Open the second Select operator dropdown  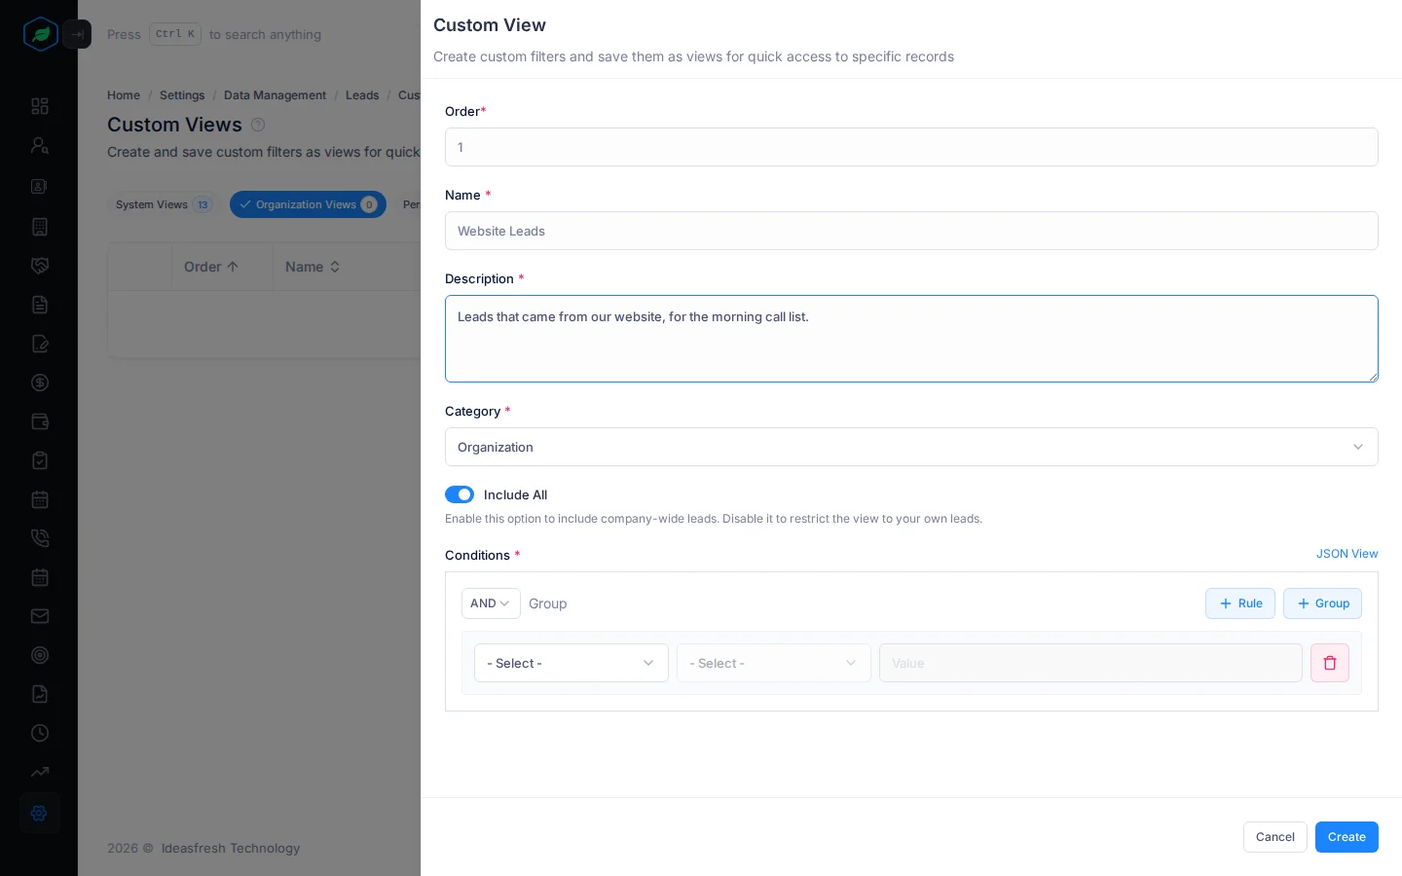774,663
